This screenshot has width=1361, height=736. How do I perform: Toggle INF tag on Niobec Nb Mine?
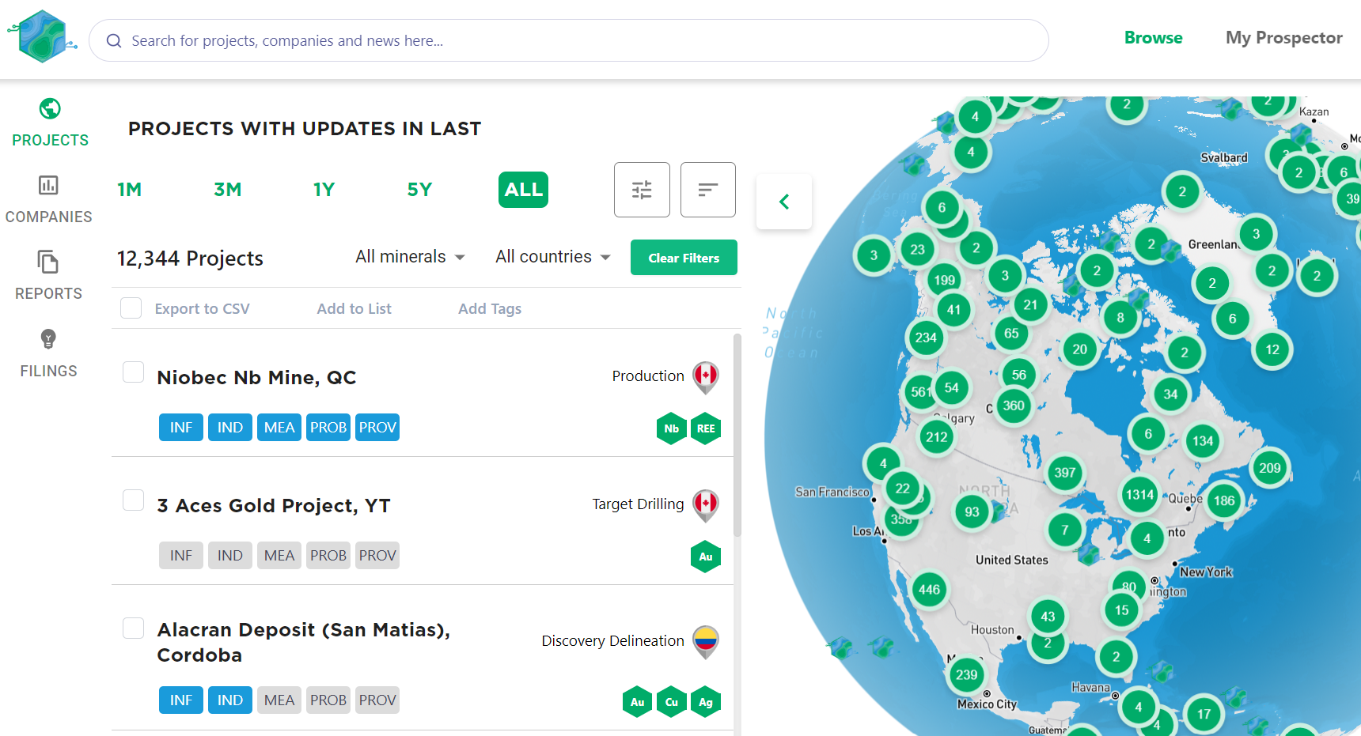[x=181, y=428]
